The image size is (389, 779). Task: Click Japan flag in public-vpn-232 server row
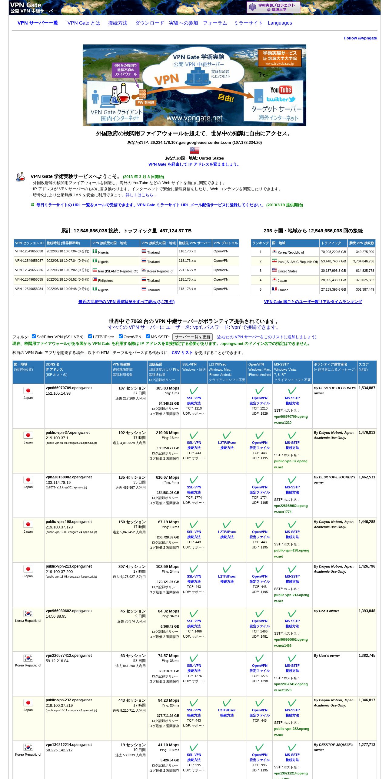pos(28,703)
